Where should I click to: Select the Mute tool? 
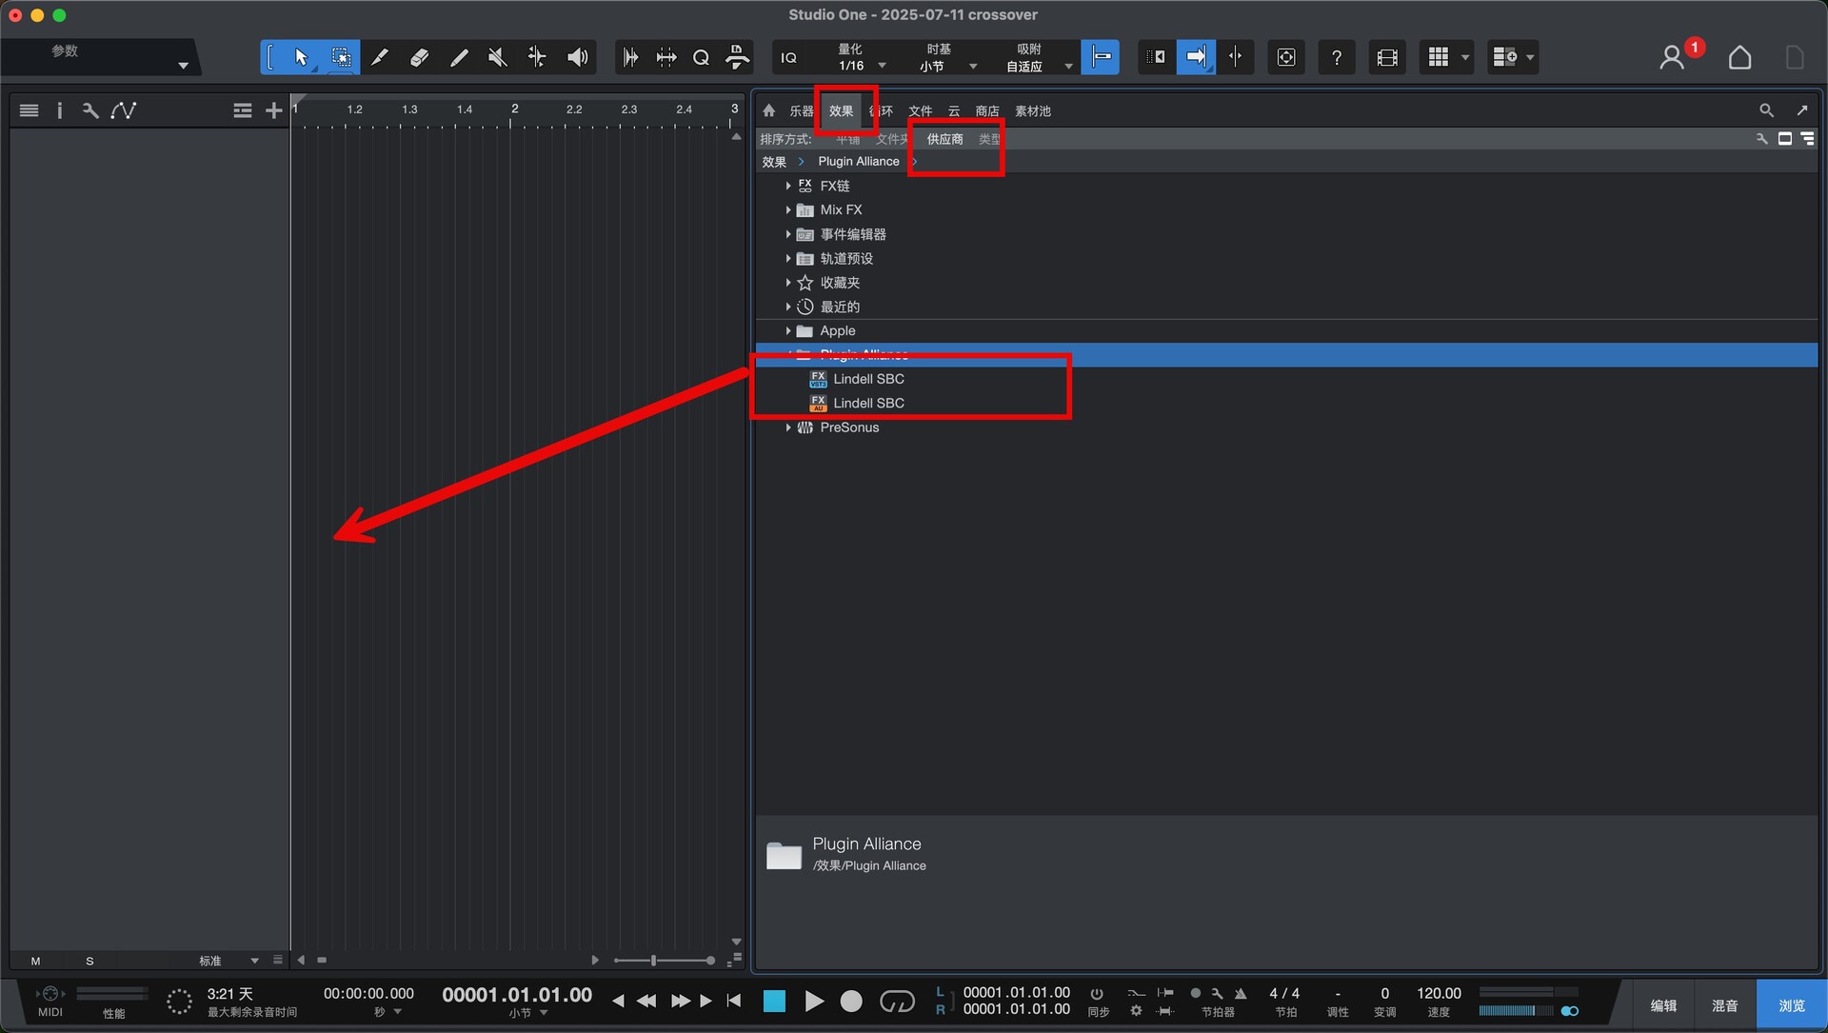[x=498, y=57]
